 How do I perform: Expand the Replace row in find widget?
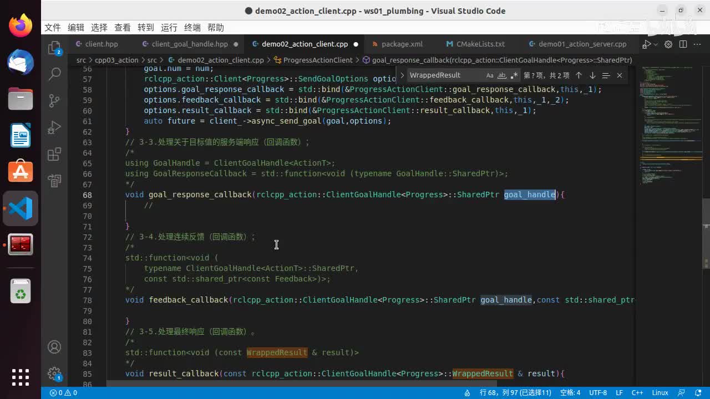point(402,75)
